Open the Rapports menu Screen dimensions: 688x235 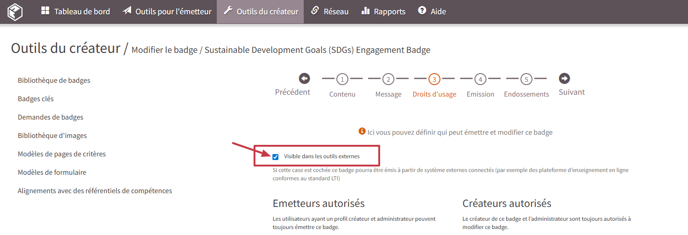point(389,11)
